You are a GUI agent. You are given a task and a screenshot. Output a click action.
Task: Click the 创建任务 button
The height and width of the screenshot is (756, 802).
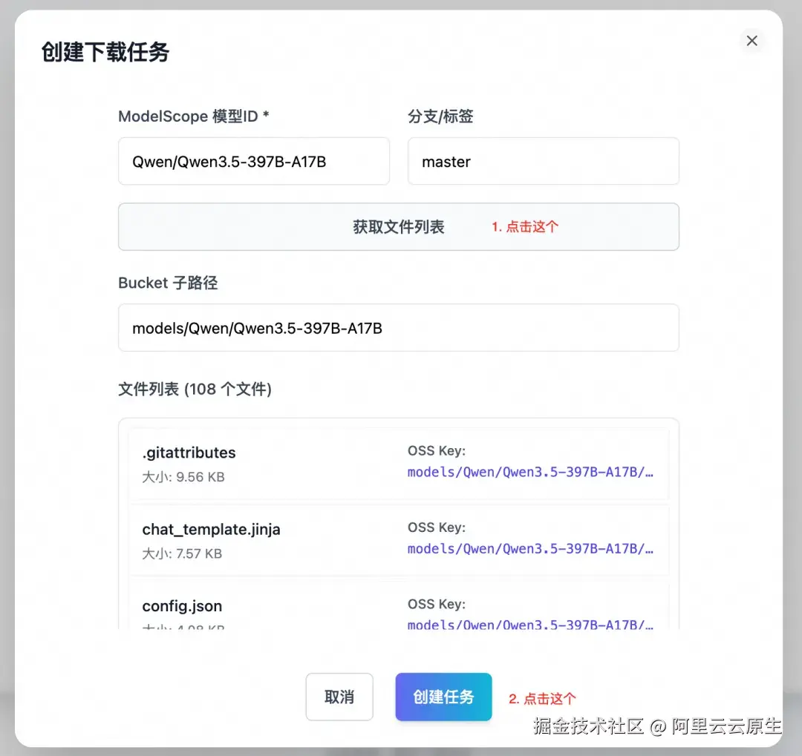443,697
